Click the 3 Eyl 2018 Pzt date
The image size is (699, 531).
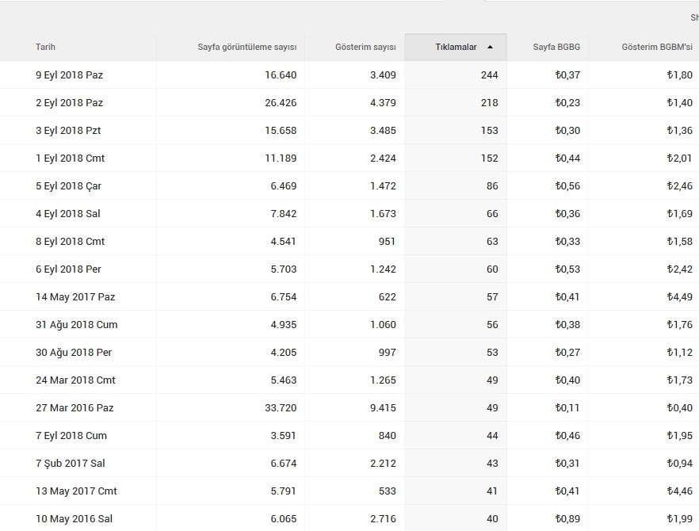point(68,130)
